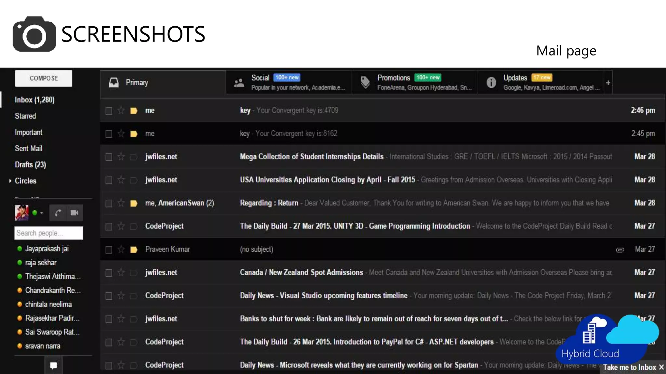Click the profile photo in chat panel
The image size is (666, 374).
22,213
